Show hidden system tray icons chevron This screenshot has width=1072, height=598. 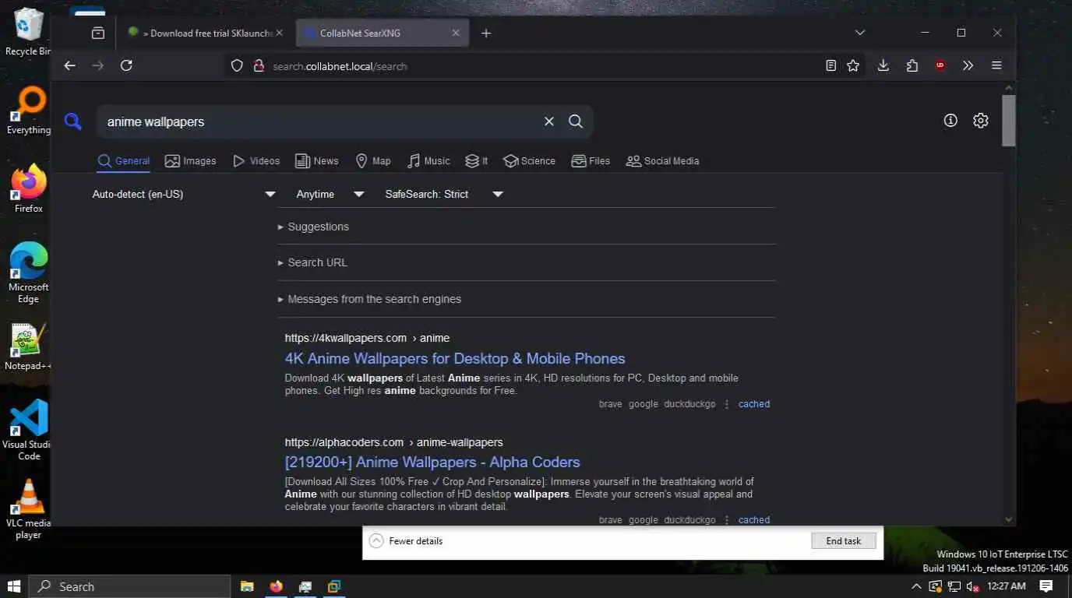[916, 586]
